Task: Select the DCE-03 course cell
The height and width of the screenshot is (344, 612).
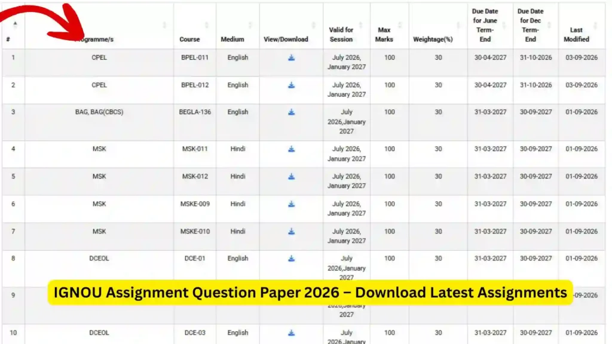Action: click(195, 333)
